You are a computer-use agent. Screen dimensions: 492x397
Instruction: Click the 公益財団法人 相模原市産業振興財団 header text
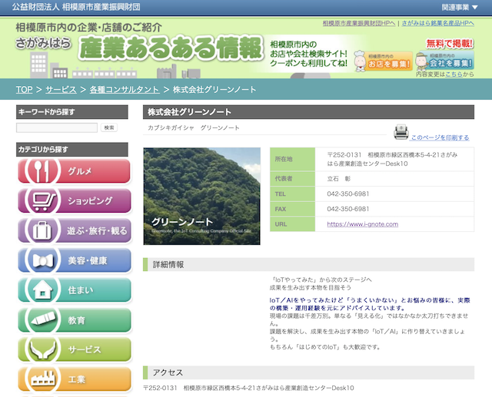click(76, 7)
